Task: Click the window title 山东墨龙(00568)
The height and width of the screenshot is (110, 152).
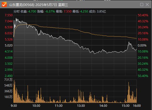Action: pos(22,5)
